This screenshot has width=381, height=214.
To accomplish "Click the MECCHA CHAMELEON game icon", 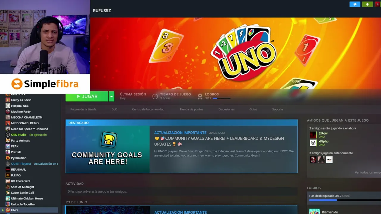I will tap(8, 117).
